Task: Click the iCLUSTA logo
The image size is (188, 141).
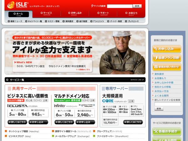Action: click(18, 106)
